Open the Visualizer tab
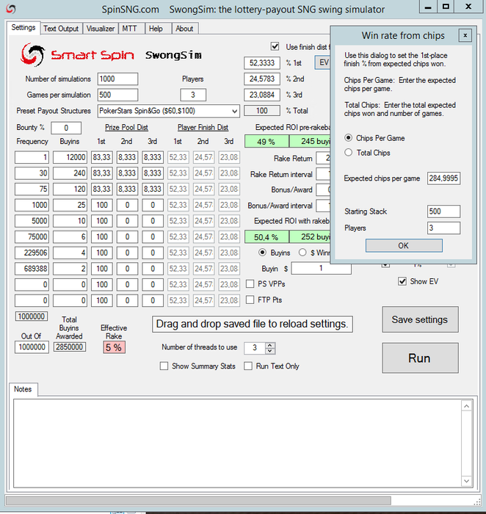This screenshot has height=514, width=486. (x=101, y=29)
